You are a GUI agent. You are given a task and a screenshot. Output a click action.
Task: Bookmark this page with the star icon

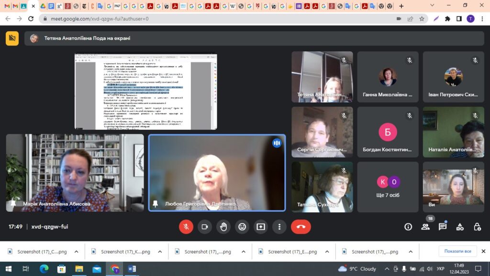[x=422, y=19]
